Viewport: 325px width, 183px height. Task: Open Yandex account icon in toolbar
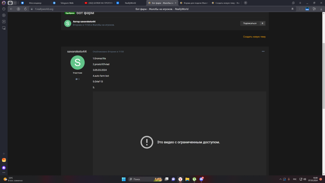(x=19, y=9)
